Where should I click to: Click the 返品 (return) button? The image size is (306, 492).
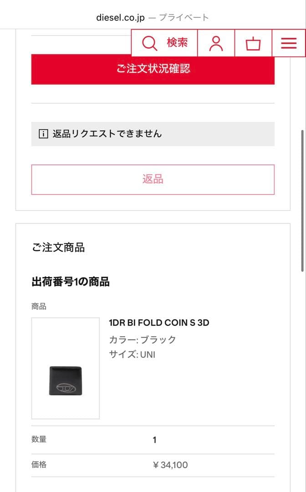[x=153, y=179]
